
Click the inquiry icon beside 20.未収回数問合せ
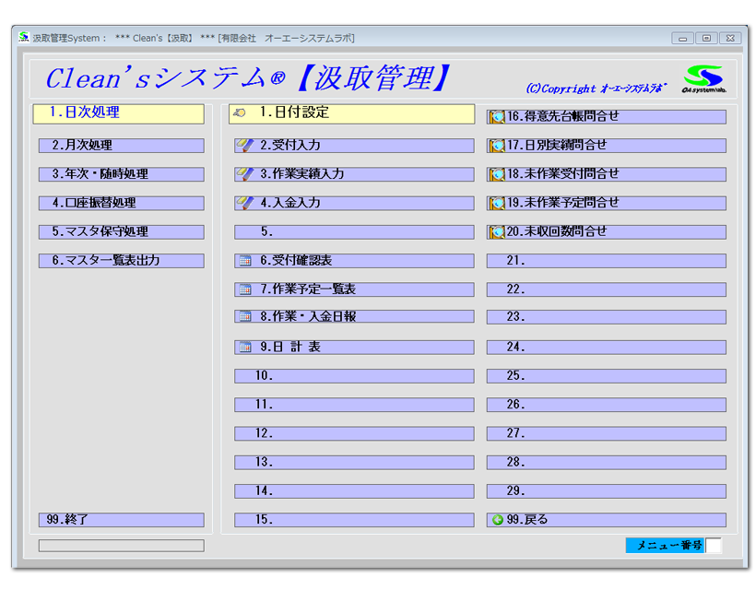click(x=497, y=232)
